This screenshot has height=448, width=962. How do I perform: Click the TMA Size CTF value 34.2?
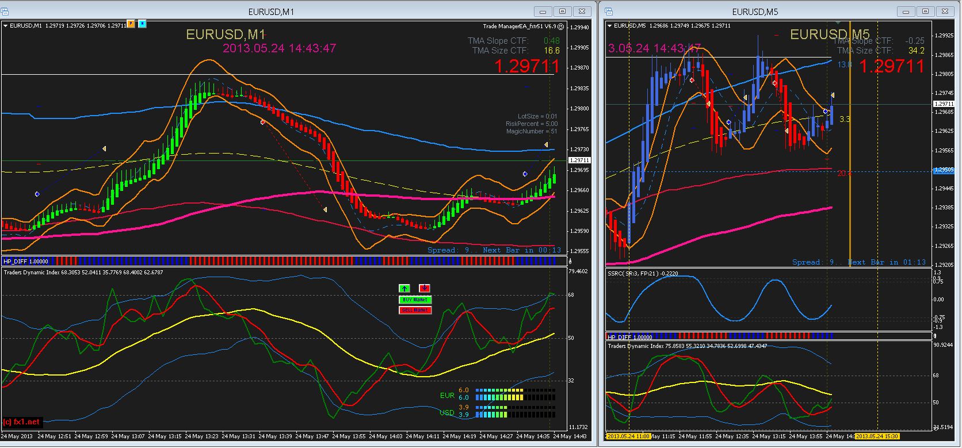point(916,51)
